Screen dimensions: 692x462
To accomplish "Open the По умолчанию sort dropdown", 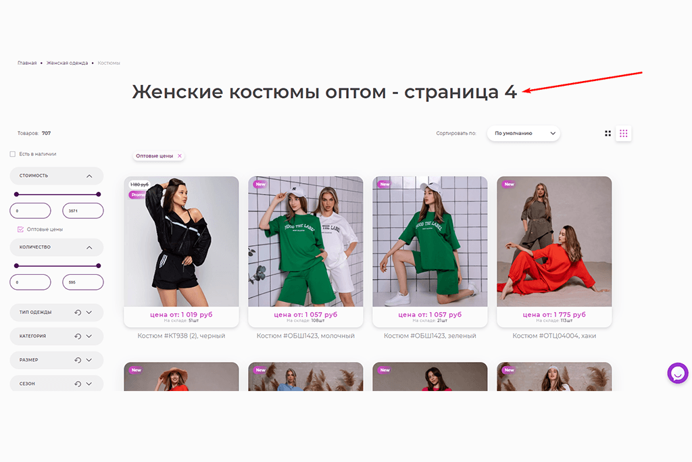I will (524, 133).
